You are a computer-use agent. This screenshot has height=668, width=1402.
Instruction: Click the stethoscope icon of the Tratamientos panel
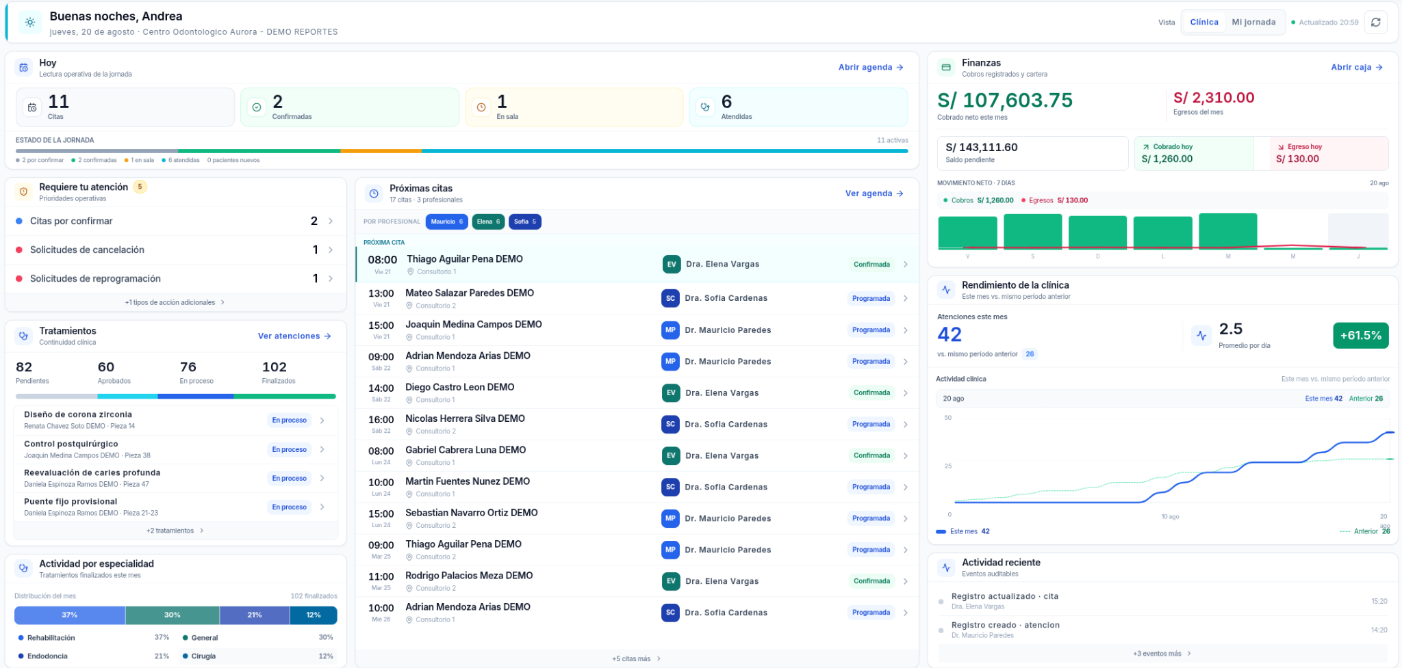[24, 336]
